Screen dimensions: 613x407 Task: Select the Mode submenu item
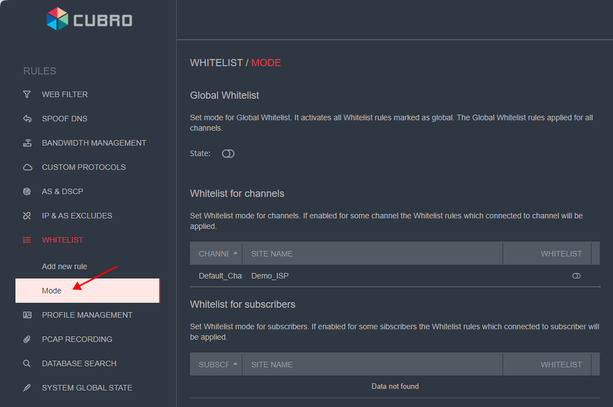[52, 291]
